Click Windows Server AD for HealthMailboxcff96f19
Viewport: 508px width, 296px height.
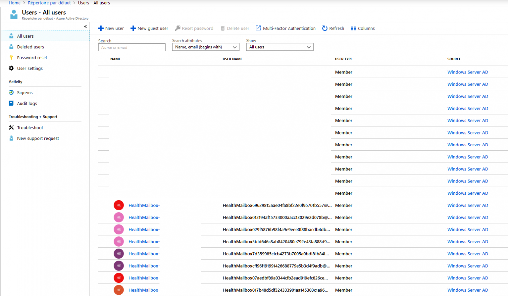(468, 266)
